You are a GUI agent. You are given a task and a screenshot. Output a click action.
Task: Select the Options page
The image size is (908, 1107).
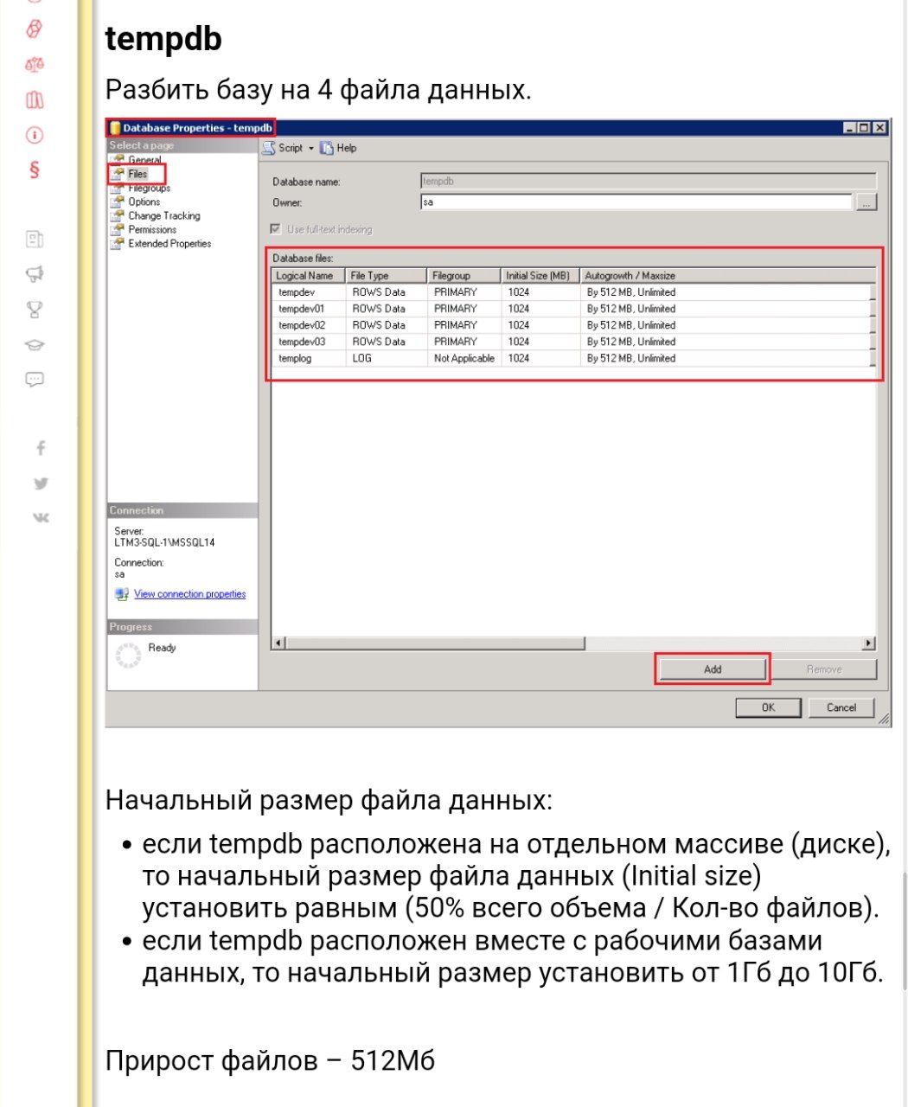point(144,202)
